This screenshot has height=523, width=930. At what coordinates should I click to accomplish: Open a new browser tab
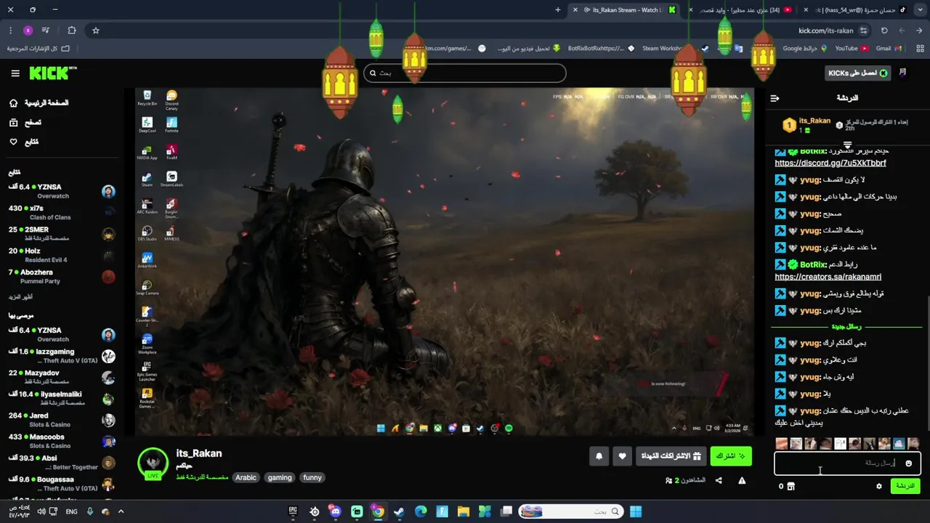[x=558, y=9]
